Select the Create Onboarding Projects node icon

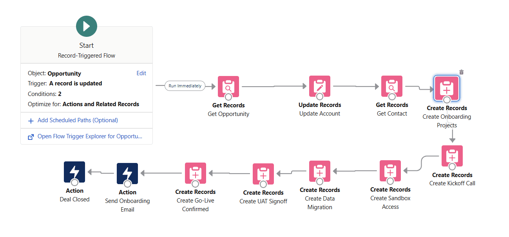(447, 89)
